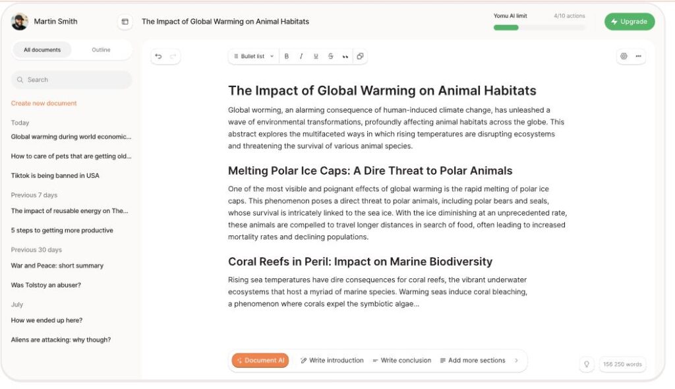Open the three-dot more options menu
675x389 pixels.
(x=638, y=56)
